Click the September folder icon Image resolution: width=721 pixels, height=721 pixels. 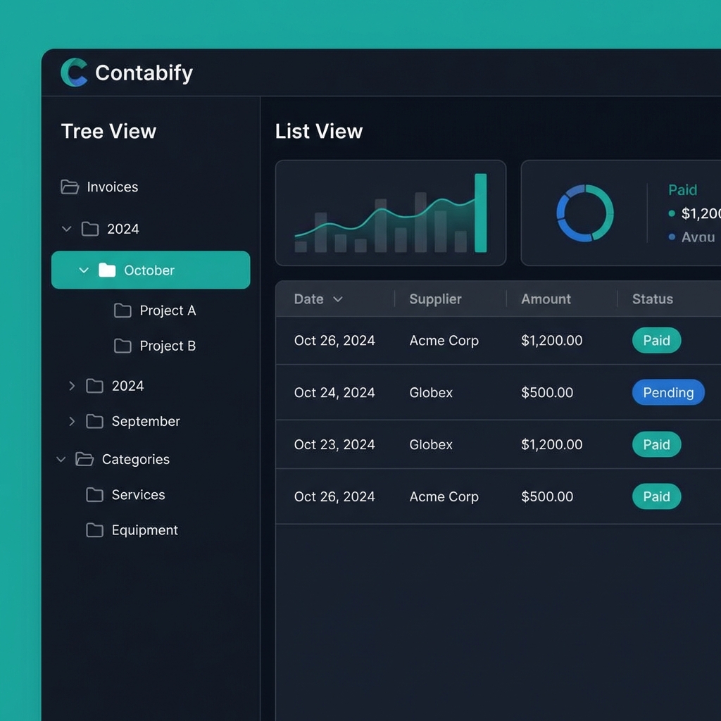click(x=94, y=421)
